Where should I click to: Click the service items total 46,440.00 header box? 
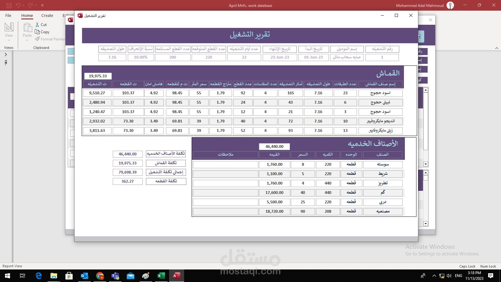click(274, 146)
